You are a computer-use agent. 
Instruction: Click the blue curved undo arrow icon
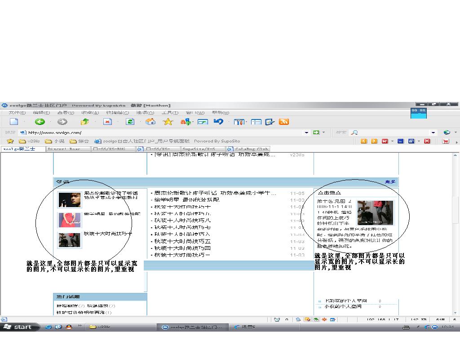pyautogui.click(x=218, y=121)
